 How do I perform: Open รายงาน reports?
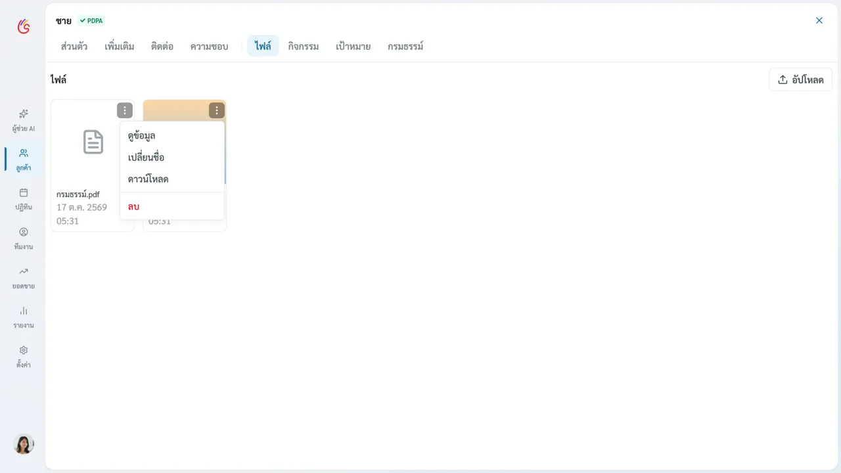point(24,317)
